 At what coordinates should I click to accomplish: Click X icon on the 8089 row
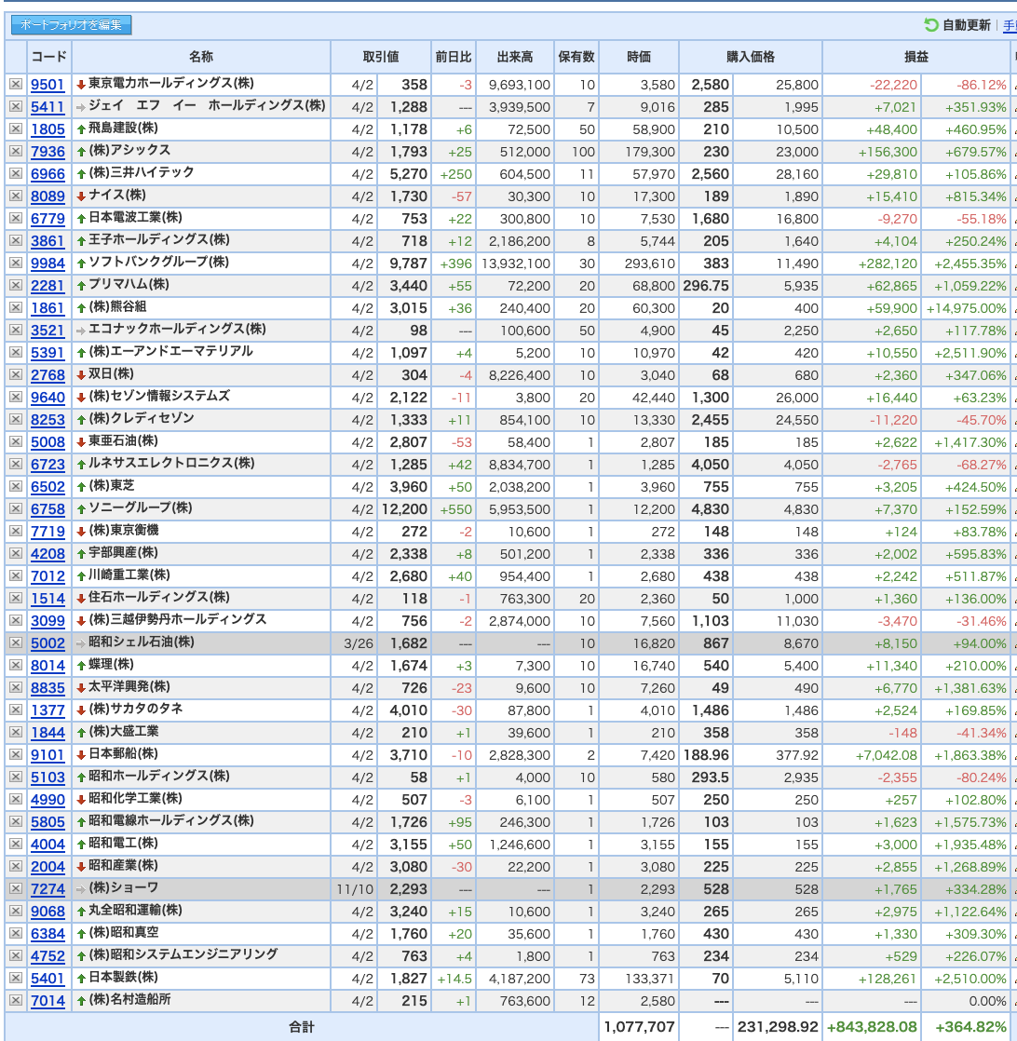[16, 196]
